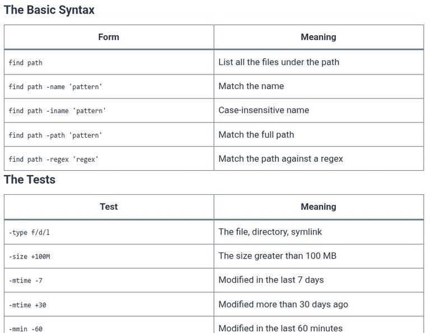
Task: Click the '-mtime -7' code cell
Action: 26,280
